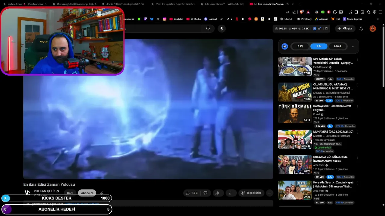
Task: Open the YT Studio bookmark
Action: (x=193, y=19)
